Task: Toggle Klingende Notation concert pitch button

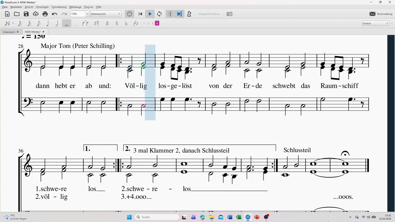Action: pos(209,14)
